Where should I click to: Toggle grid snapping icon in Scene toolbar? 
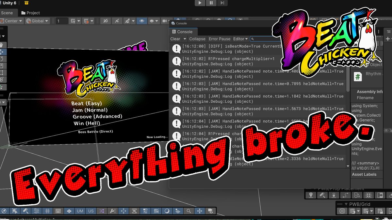86,21
